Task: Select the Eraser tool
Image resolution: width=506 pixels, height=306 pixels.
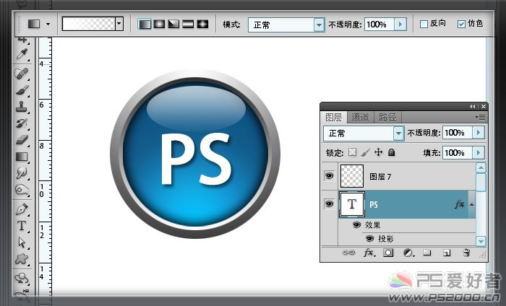Action: click(22, 140)
